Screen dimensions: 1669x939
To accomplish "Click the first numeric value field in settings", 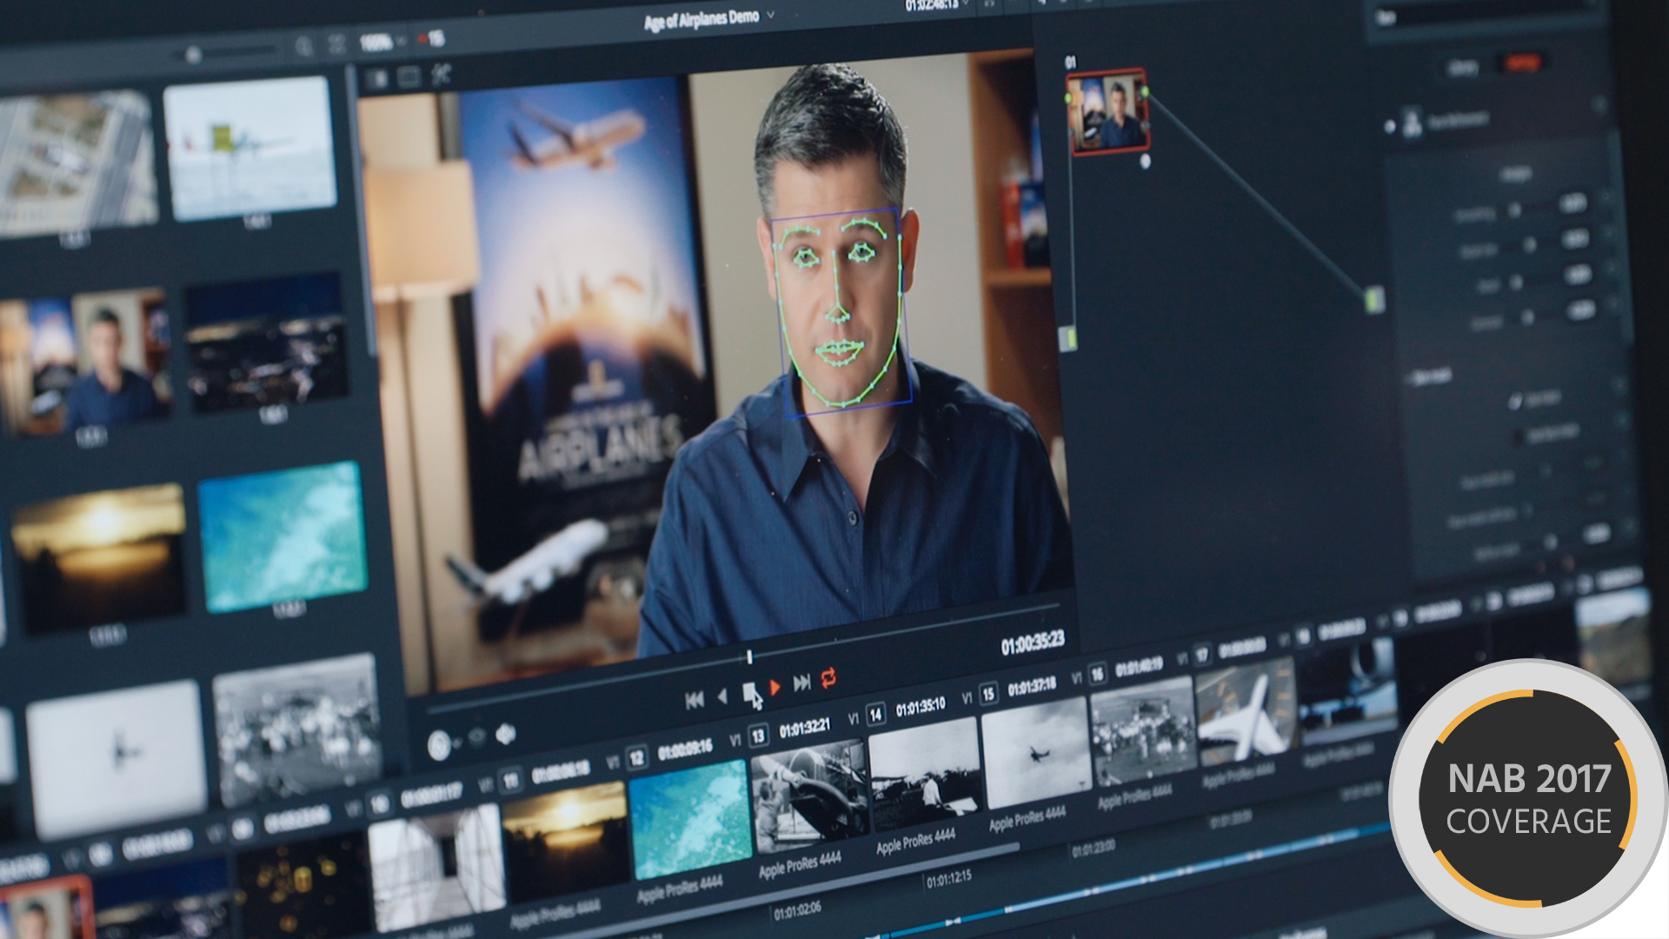I will 1574,203.
